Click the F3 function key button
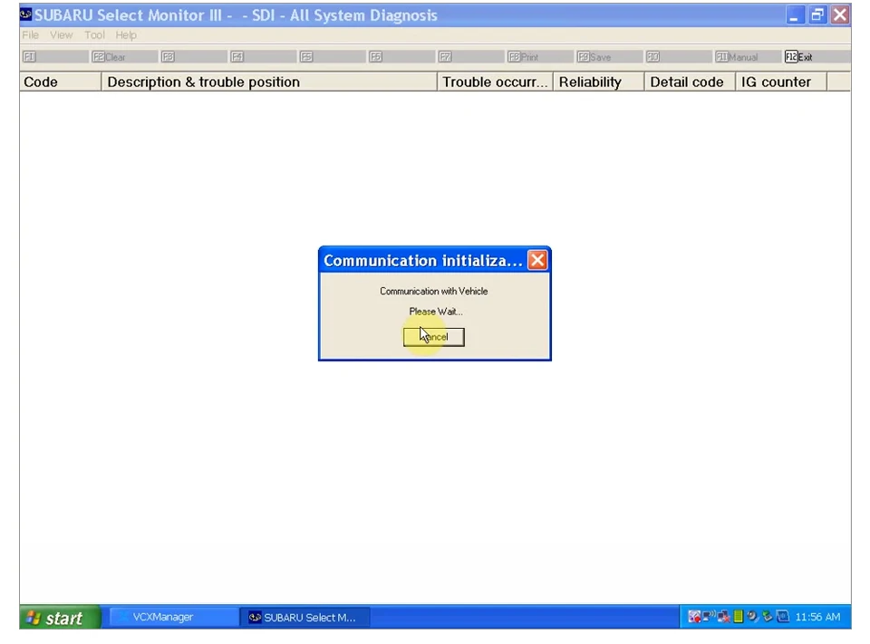This screenshot has height=644, width=870. click(x=194, y=56)
